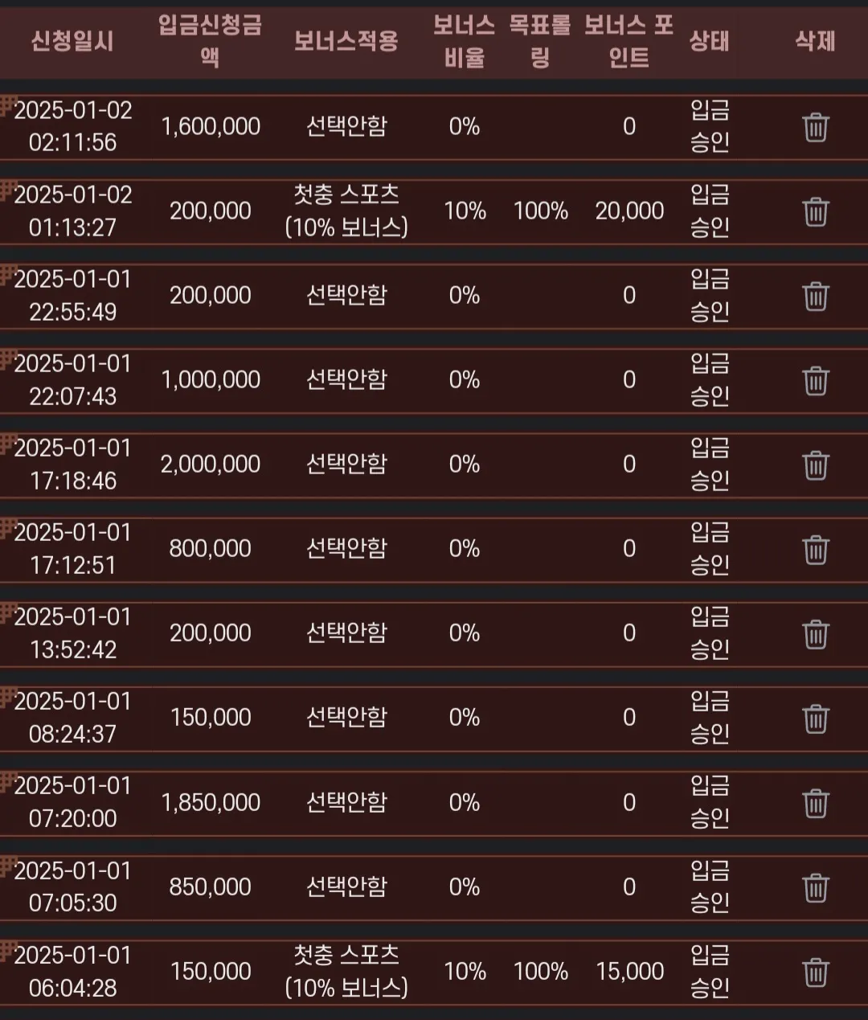Delete the 08:24:37 deposit of 150,000
Viewport: 868px width, 1020px height.
point(815,718)
